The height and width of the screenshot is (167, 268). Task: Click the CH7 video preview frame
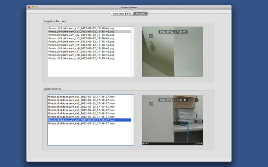tap(172, 119)
